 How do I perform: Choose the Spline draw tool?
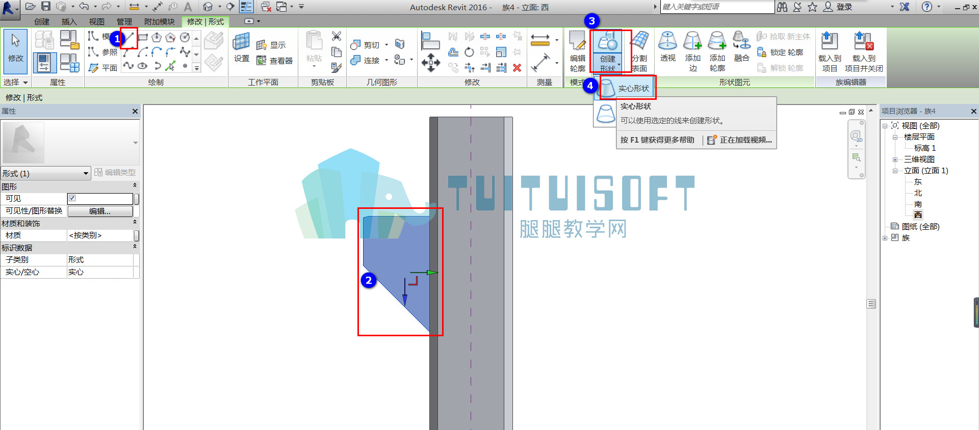130,66
